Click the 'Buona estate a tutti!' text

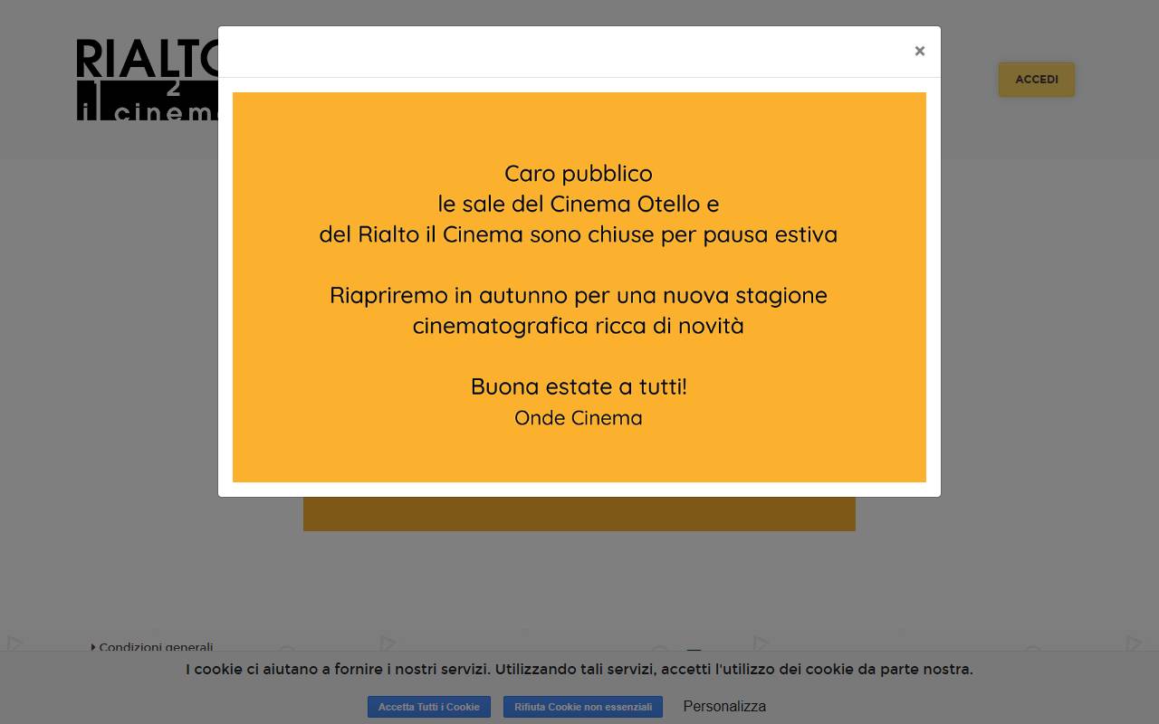pos(579,386)
